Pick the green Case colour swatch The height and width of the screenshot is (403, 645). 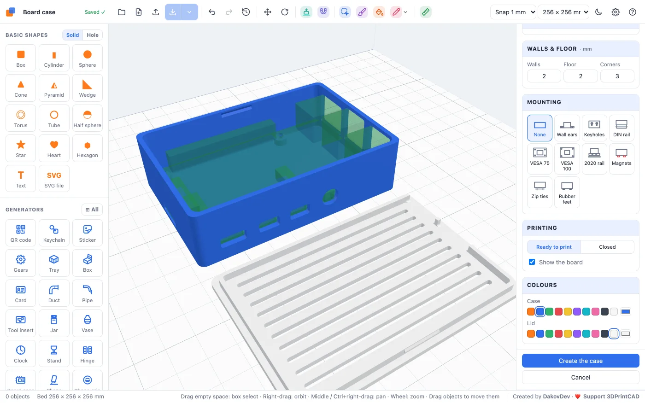549,312
